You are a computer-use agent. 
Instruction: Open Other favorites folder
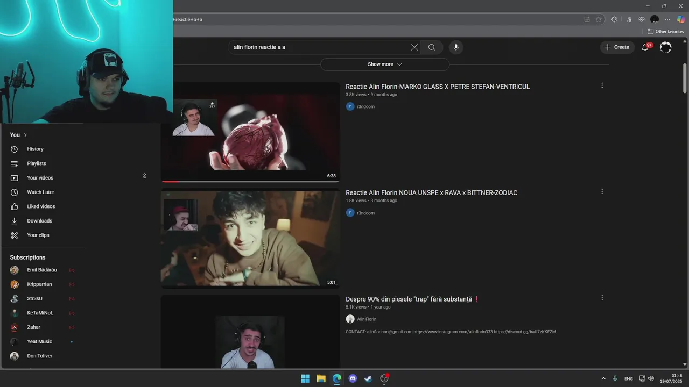click(x=666, y=31)
